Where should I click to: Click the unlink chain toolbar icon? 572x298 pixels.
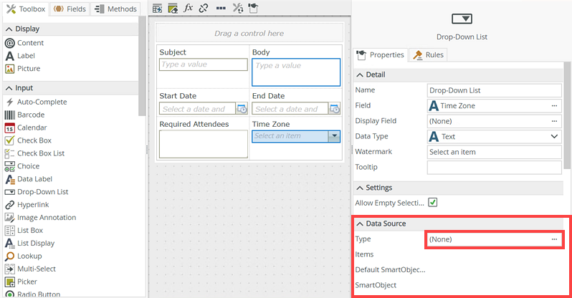coord(204,9)
